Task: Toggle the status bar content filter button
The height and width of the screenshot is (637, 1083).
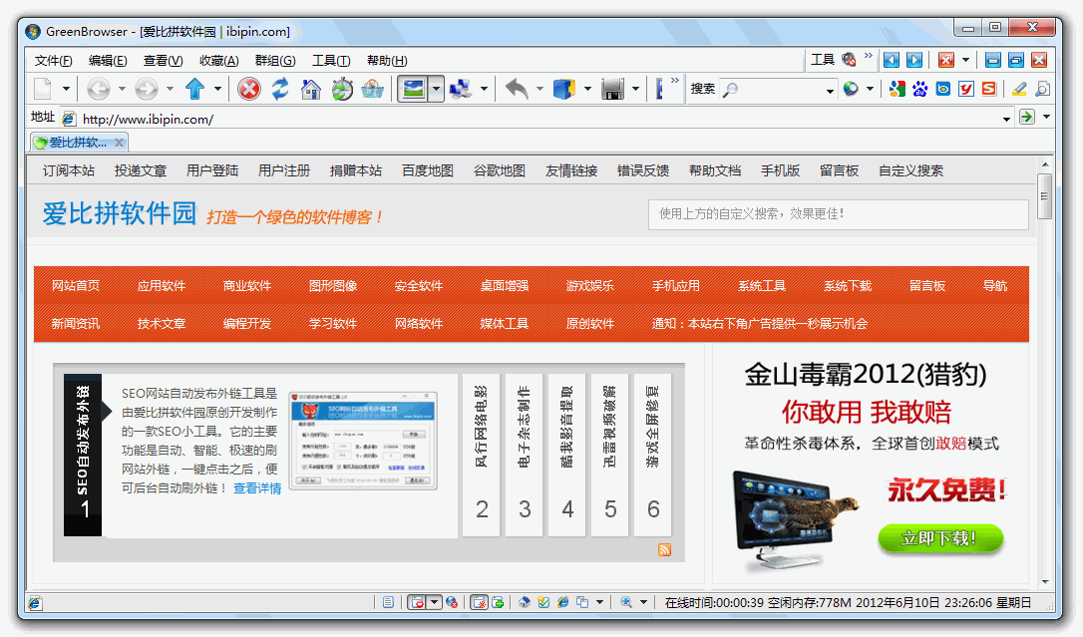Action: 480,602
